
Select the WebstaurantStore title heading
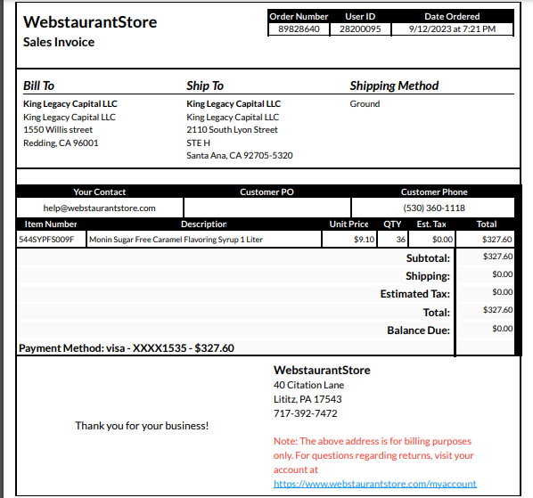tap(90, 22)
